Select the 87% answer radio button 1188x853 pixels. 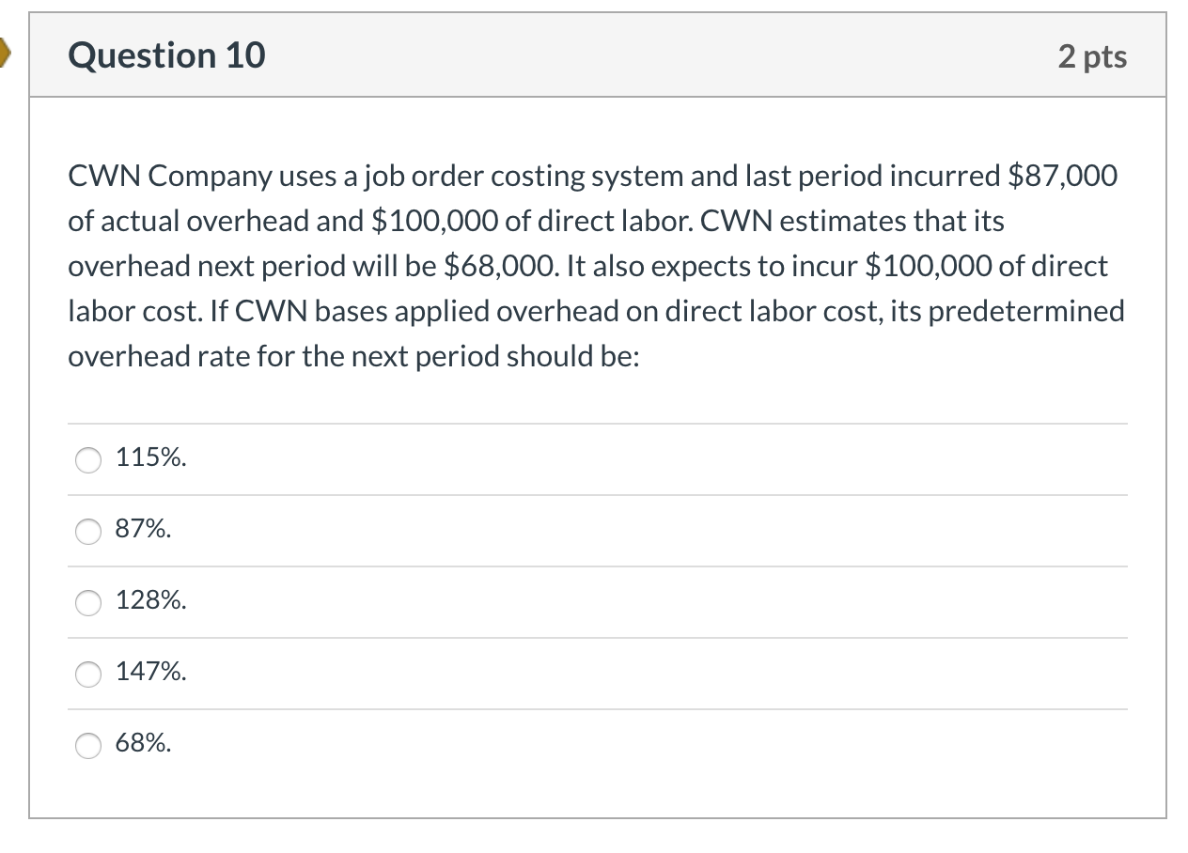[87, 532]
